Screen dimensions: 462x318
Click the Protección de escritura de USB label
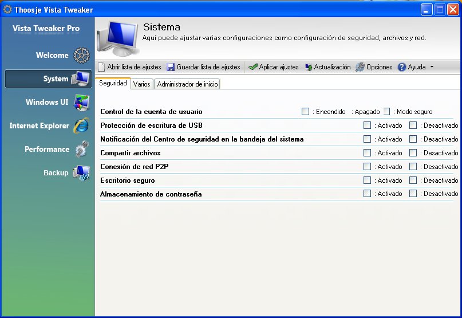coord(151,125)
